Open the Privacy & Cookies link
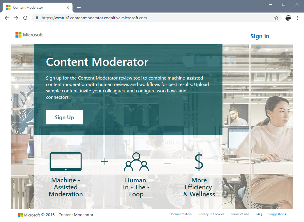The height and width of the screenshot is (222, 304). coord(211,214)
